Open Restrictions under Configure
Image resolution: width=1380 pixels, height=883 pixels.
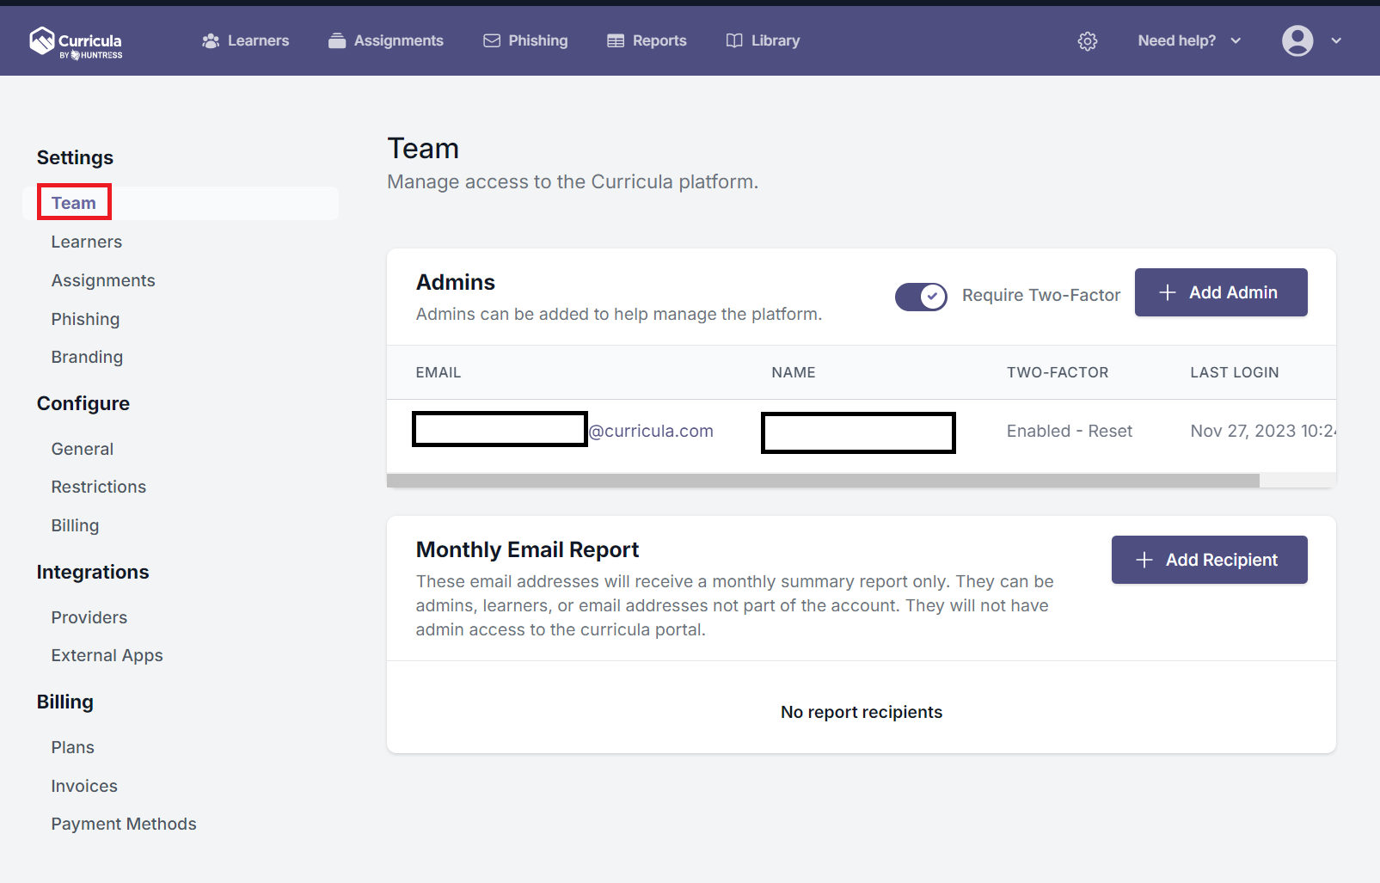(x=99, y=487)
